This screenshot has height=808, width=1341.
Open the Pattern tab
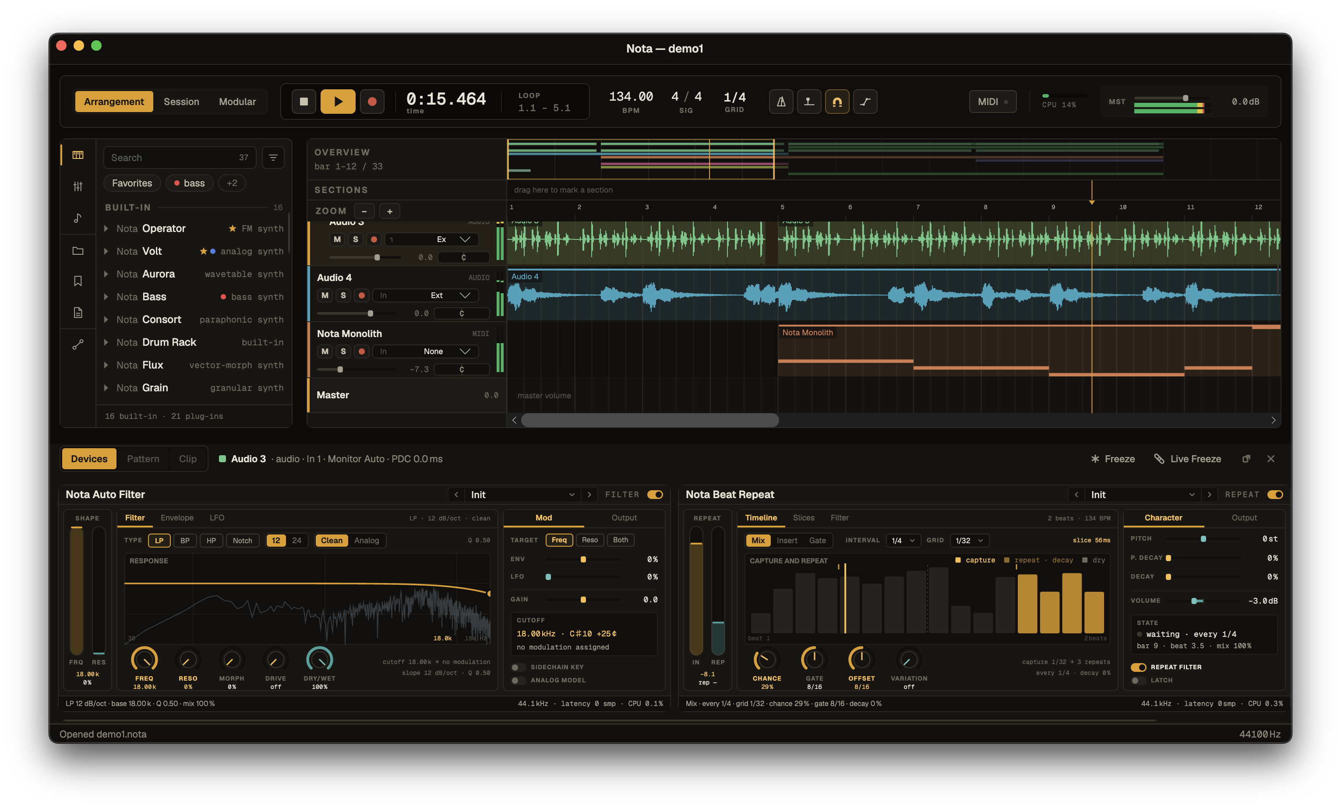tap(143, 459)
